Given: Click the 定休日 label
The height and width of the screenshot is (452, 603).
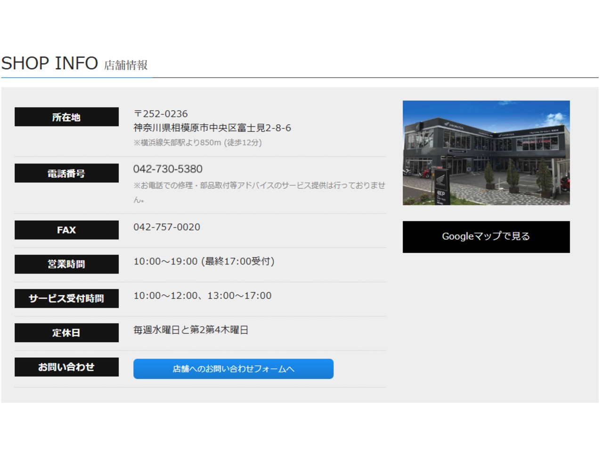Looking at the screenshot, I should tap(66, 333).
